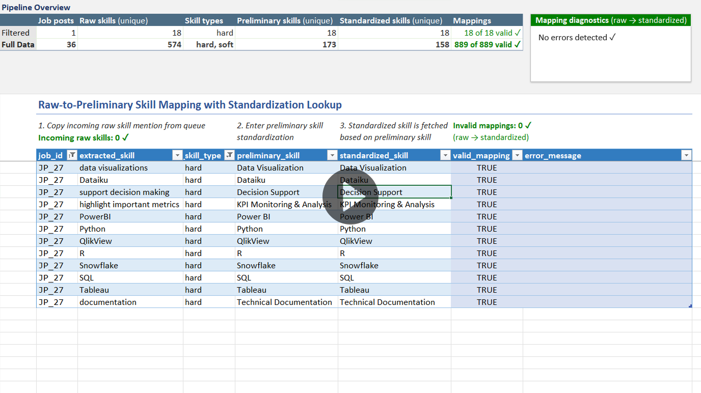Select the 'documentation' extracted skill cell
Image resolution: width=701 pixels, height=393 pixels.
tap(130, 302)
